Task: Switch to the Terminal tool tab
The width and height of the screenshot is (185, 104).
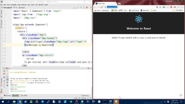Action: click(x=7, y=96)
